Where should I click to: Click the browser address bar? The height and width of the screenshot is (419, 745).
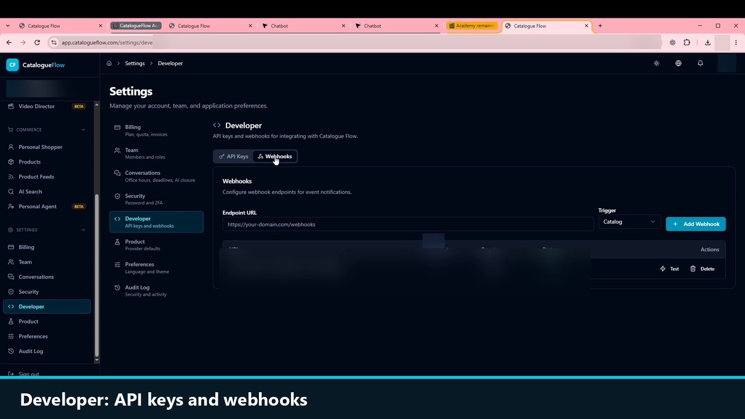(x=355, y=42)
